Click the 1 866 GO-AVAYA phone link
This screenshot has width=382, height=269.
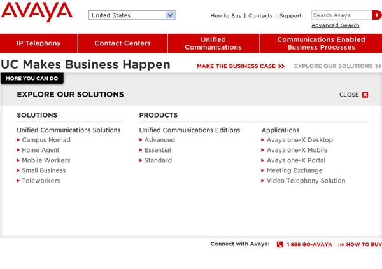[x=309, y=245]
